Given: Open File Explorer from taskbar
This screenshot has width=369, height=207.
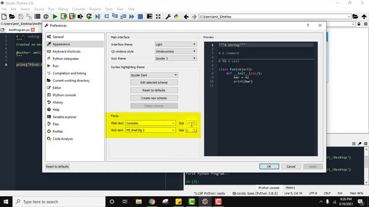Looking at the screenshot, I should point(138,202).
